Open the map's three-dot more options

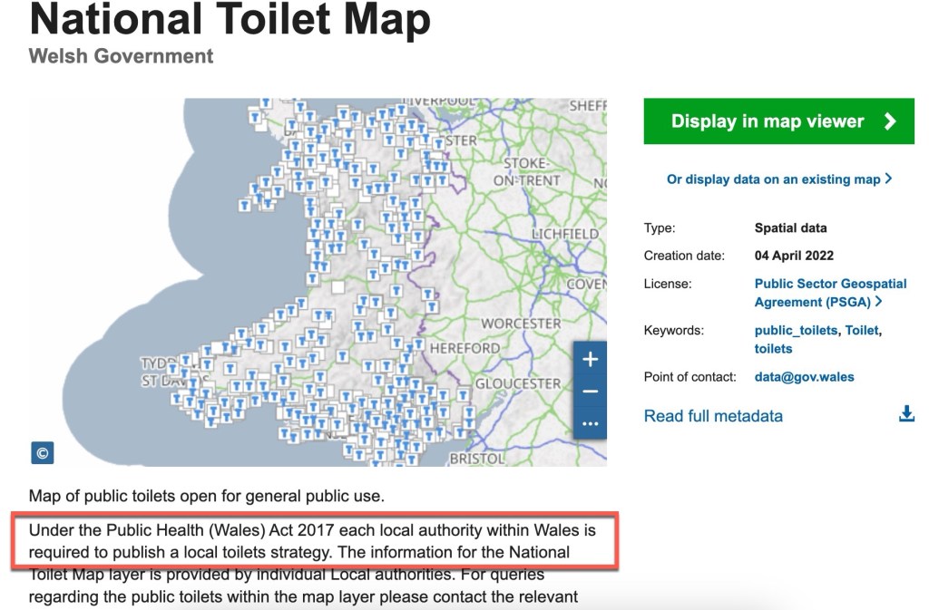point(590,423)
